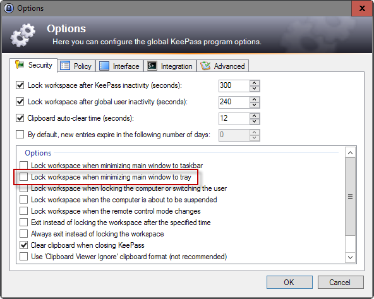Enable Clipboard Viewer Ignore format option

click(x=23, y=257)
